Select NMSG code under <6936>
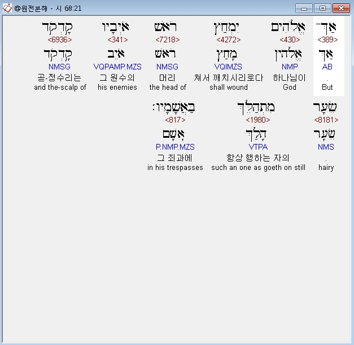Image resolution: width=354 pixels, height=345 pixels. (59, 67)
